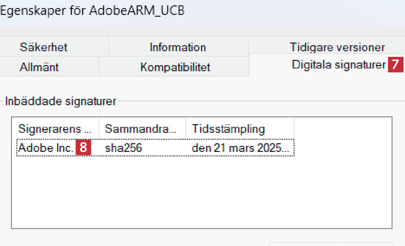
Task: Select the Adobe Inc. signature entry
Action: (46, 148)
